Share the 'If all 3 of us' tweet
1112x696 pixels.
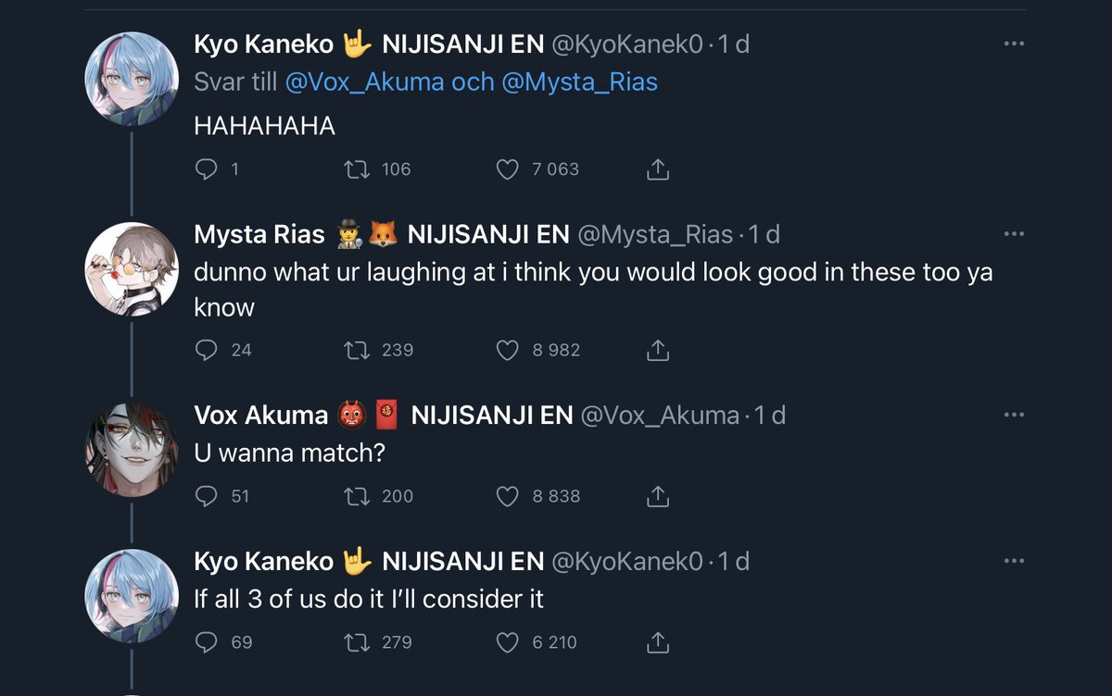(x=656, y=642)
